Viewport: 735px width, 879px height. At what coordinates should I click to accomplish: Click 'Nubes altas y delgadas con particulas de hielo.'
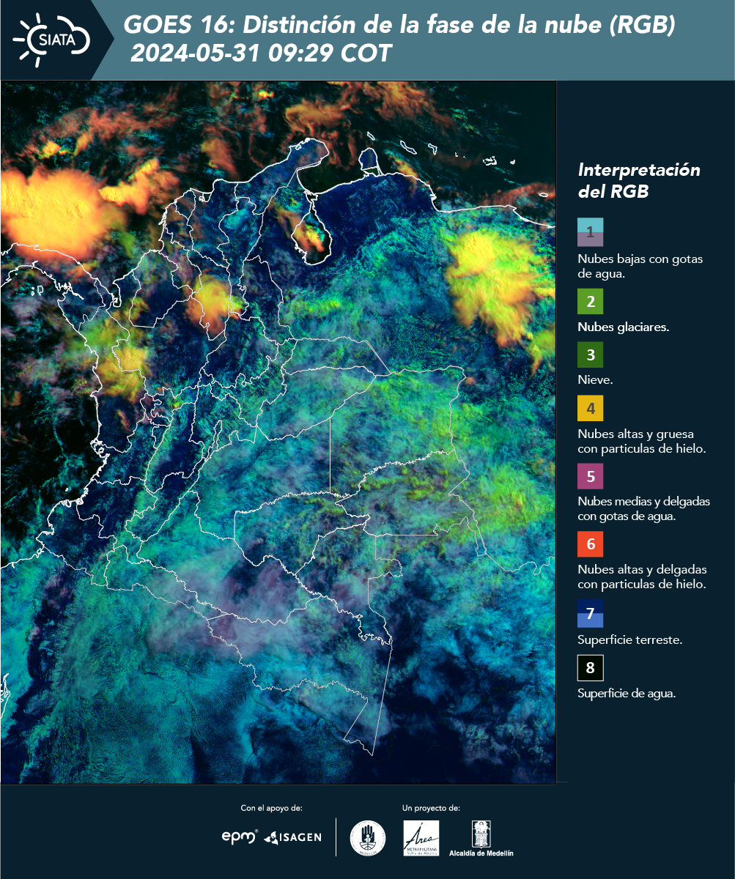642,577
